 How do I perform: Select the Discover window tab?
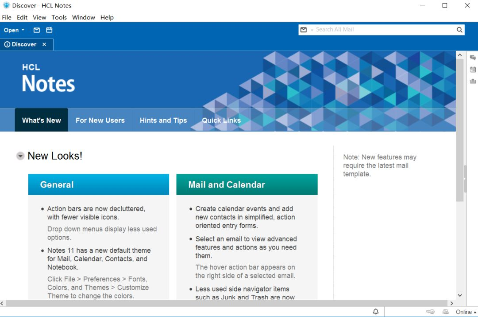(x=27, y=44)
